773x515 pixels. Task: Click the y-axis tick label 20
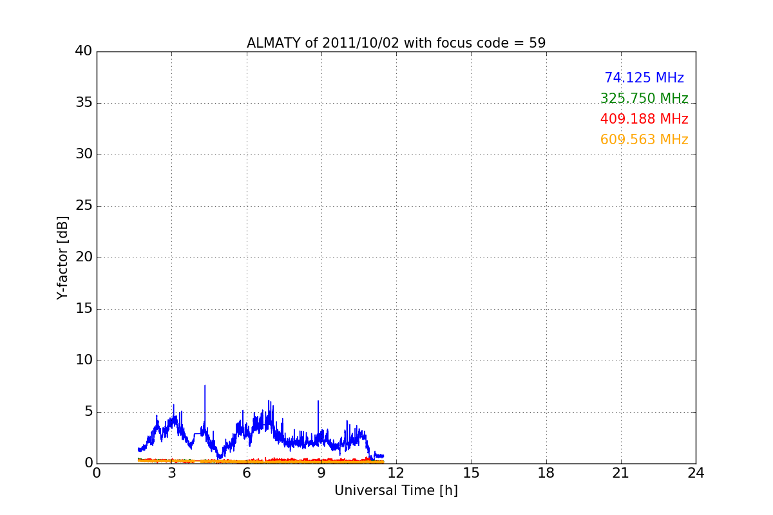(84, 257)
